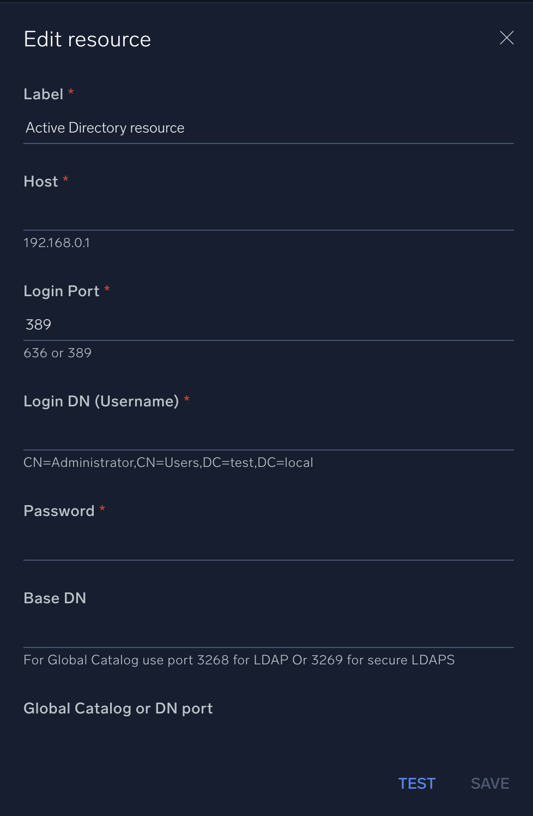Screen dimensions: 533x816
Task: Click the "Base DN" field caption
Action: [55, 598]
